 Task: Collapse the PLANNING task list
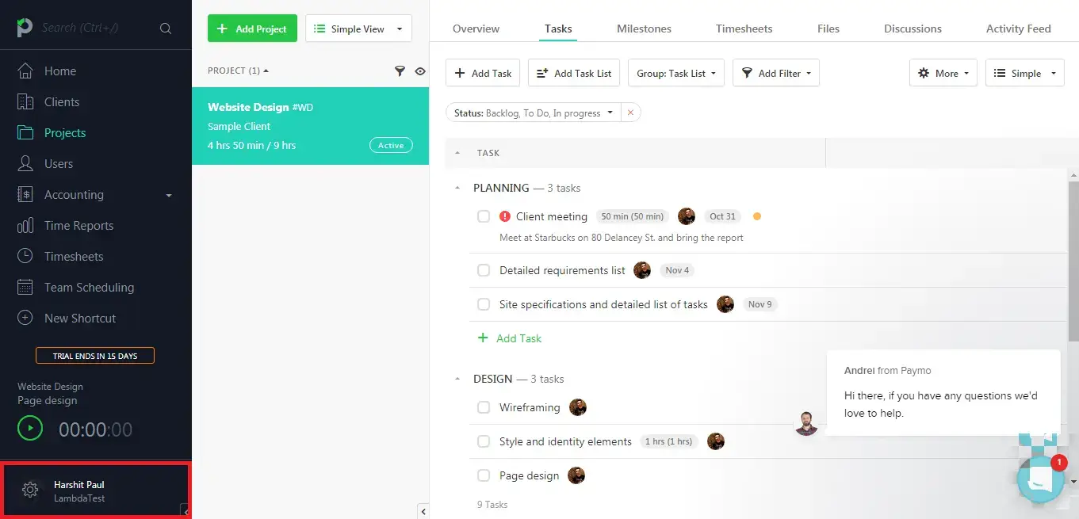click(457, 189)
